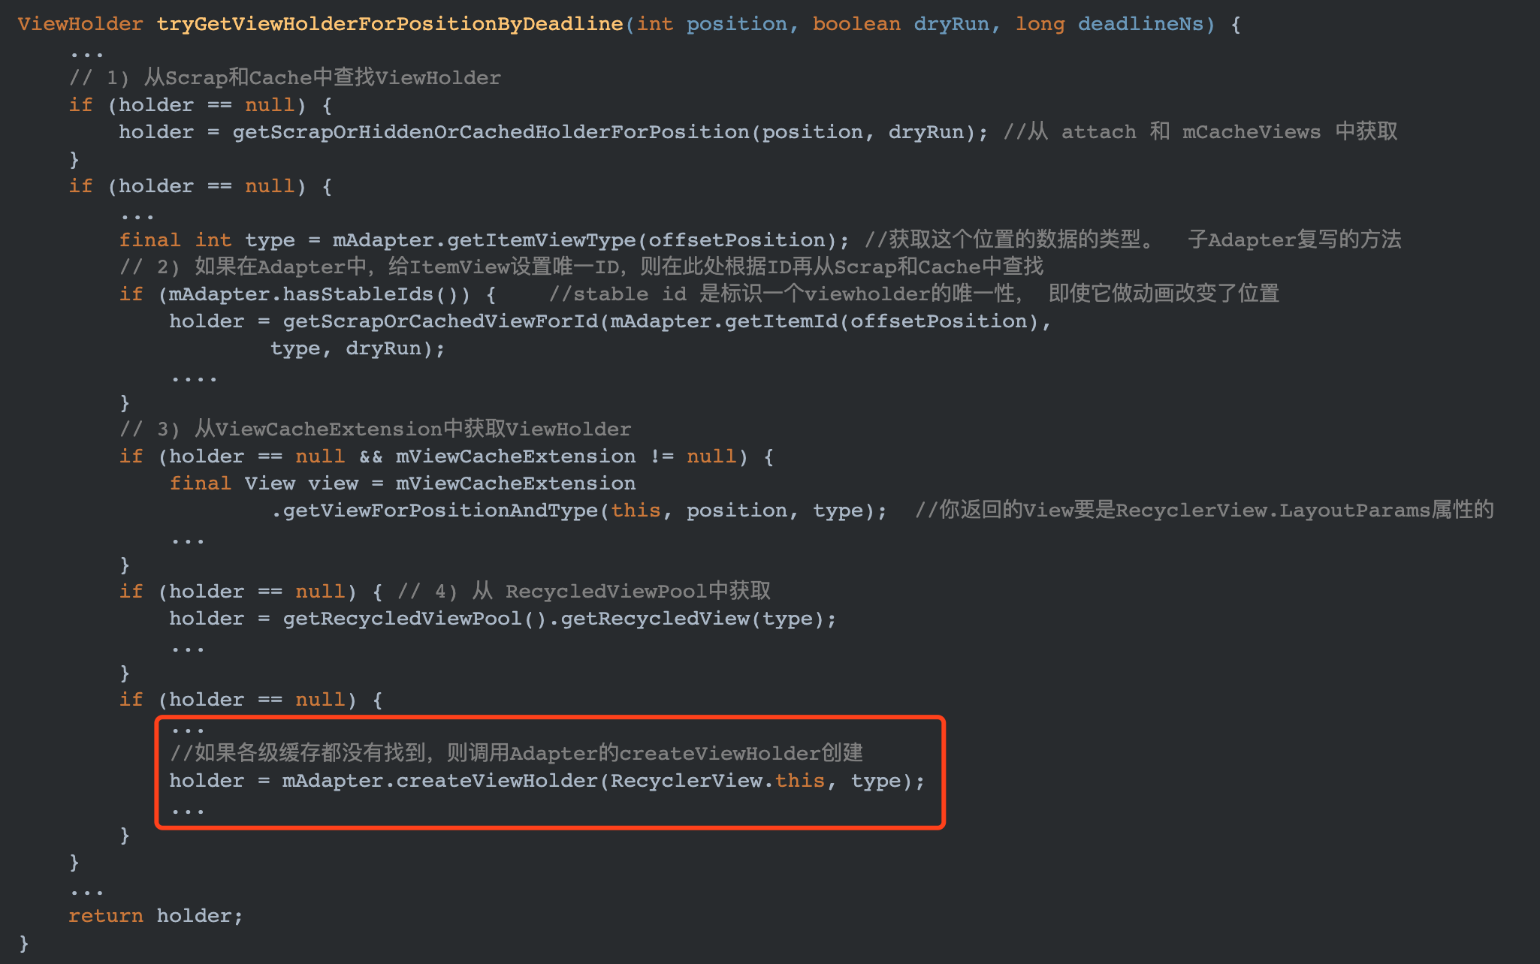Click the comment about Scrap和Cache step 1
The image size is (1540, 964).
(285, 78)
